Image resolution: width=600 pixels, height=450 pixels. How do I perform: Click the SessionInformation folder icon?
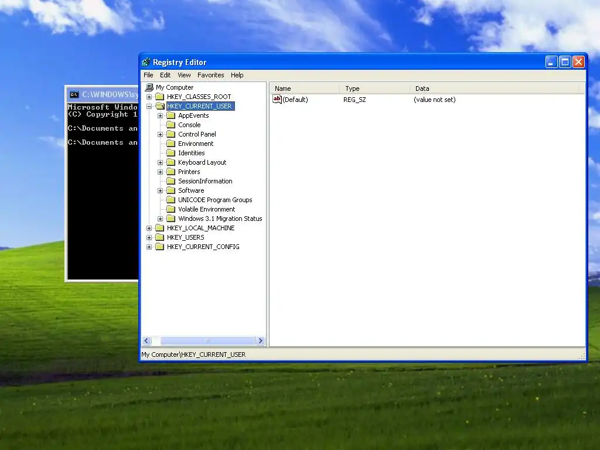[171, 182]
